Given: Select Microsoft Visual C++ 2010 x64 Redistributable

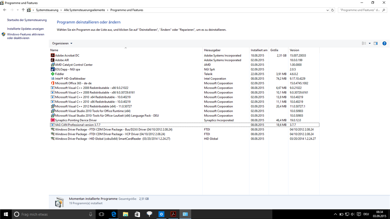Looking at the screenshot, I should pyautogui.click(x=185, y=97).
